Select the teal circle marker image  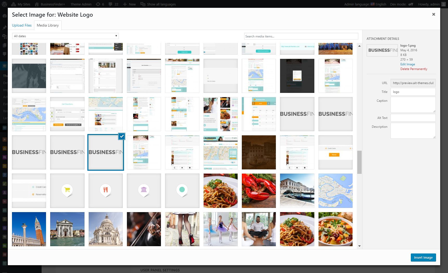pyautogui.click(x=182, y=191)
